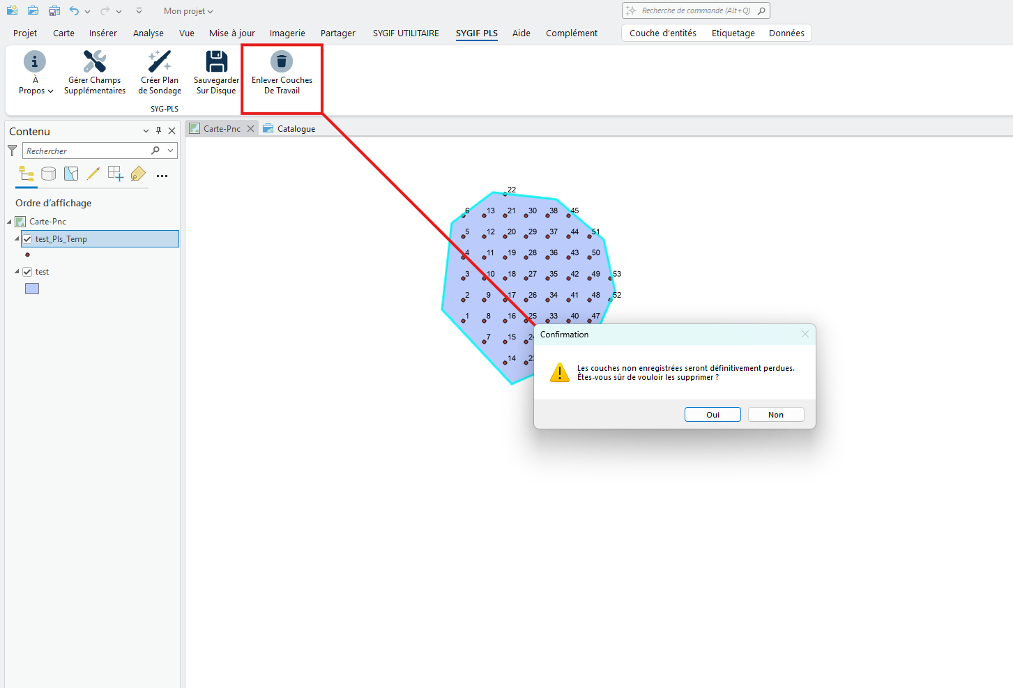The width and height of the screenshot is (1013, 688).
Task: Toggle visibility checkbox of test layer
Action: 28,272
